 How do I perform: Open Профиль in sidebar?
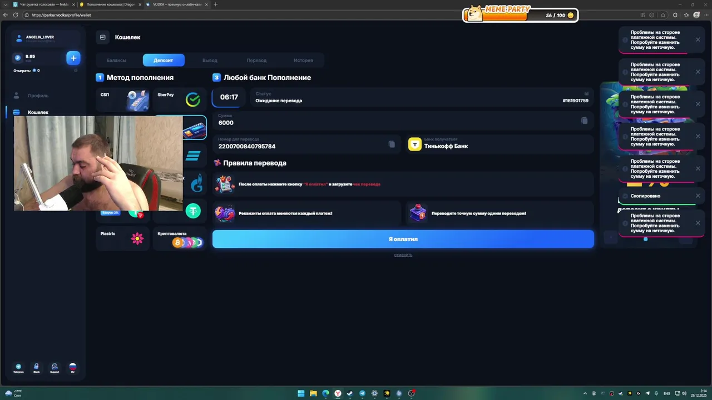pos(38,96)
